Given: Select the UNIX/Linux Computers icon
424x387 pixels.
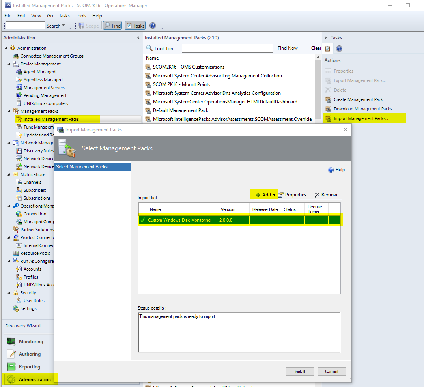Looking at the screenshot, I should coord(19,103).
